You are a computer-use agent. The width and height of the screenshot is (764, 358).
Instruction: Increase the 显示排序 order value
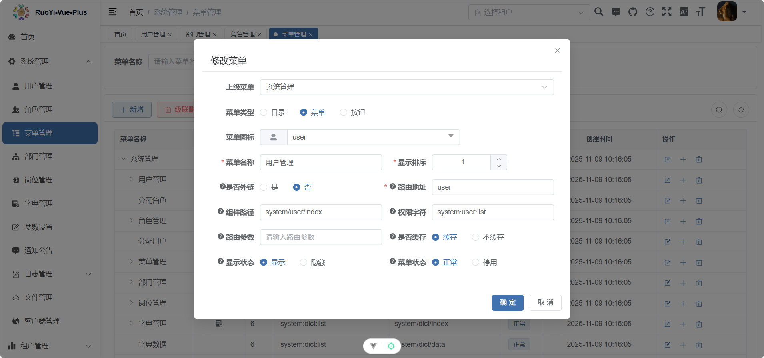pos(499,159)
